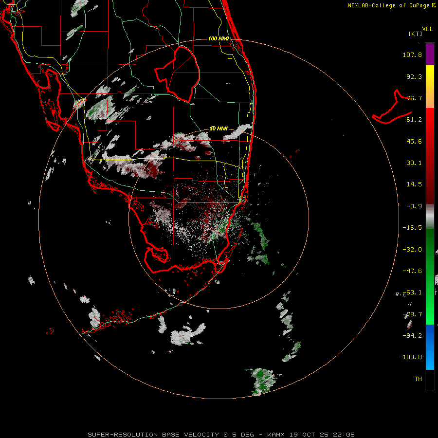Select the 61.2 legend value
438x438 pixels.
coord(414,120)
